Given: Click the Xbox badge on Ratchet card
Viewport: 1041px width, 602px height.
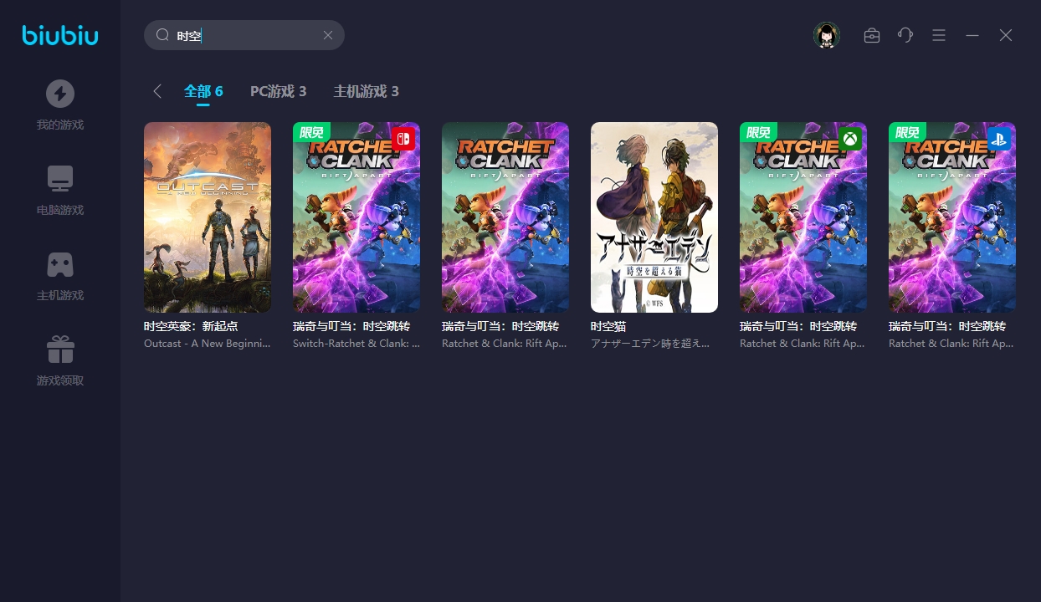Looking at the screenshot, I should (x=850, y=139).
